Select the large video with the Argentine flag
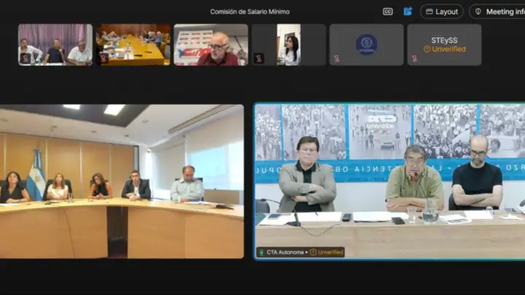 click(x=122, y=181)
